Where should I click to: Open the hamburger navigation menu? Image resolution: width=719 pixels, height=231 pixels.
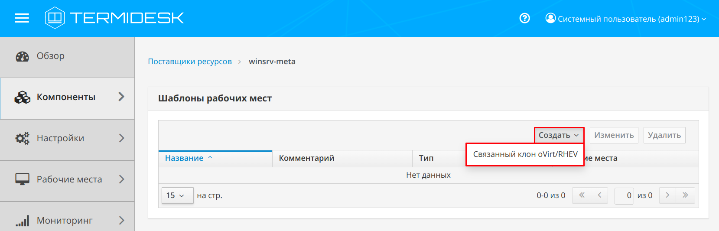click(22, 18)
